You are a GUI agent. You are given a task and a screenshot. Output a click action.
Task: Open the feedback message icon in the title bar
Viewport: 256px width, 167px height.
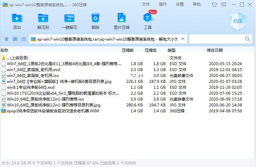click(224, 4)
